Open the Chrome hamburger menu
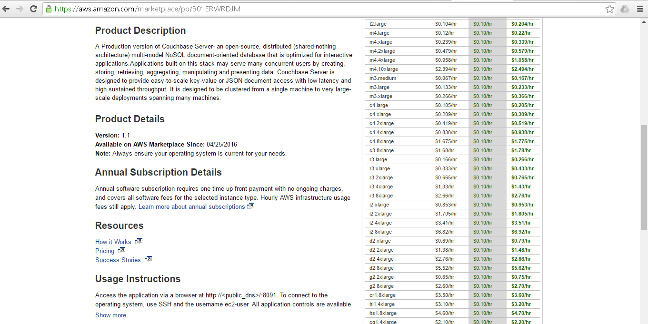Image resolution: width=648 pixels, height=324 pixels. (x=639, y=8)
